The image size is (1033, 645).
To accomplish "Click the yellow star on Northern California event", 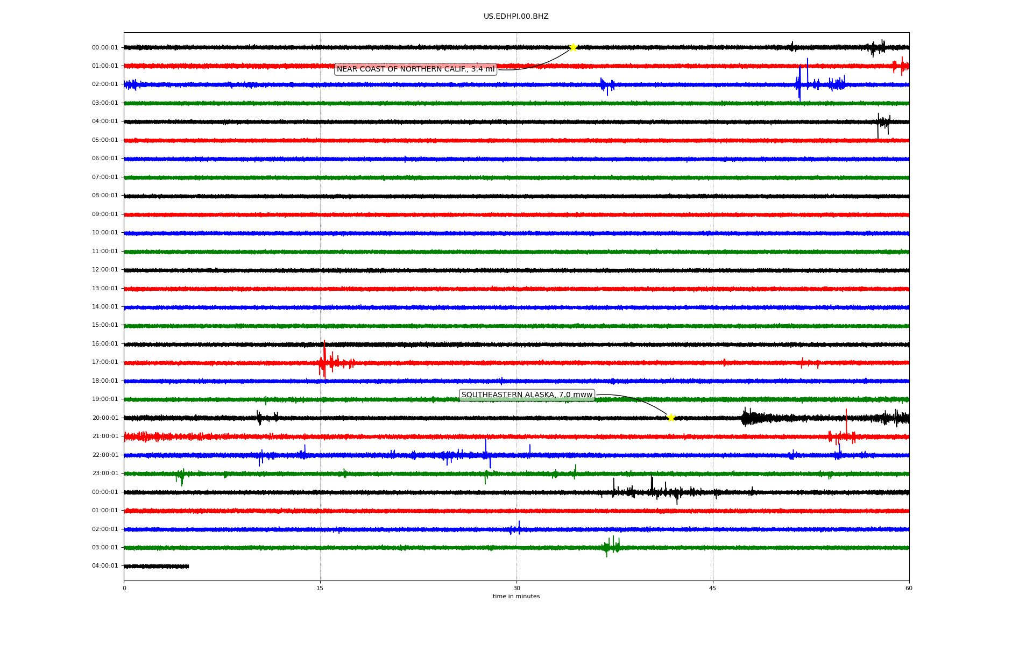I will coord(573,47).
